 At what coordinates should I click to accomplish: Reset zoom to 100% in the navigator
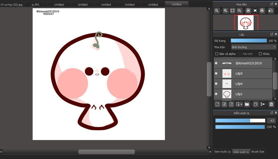[217, 11]
